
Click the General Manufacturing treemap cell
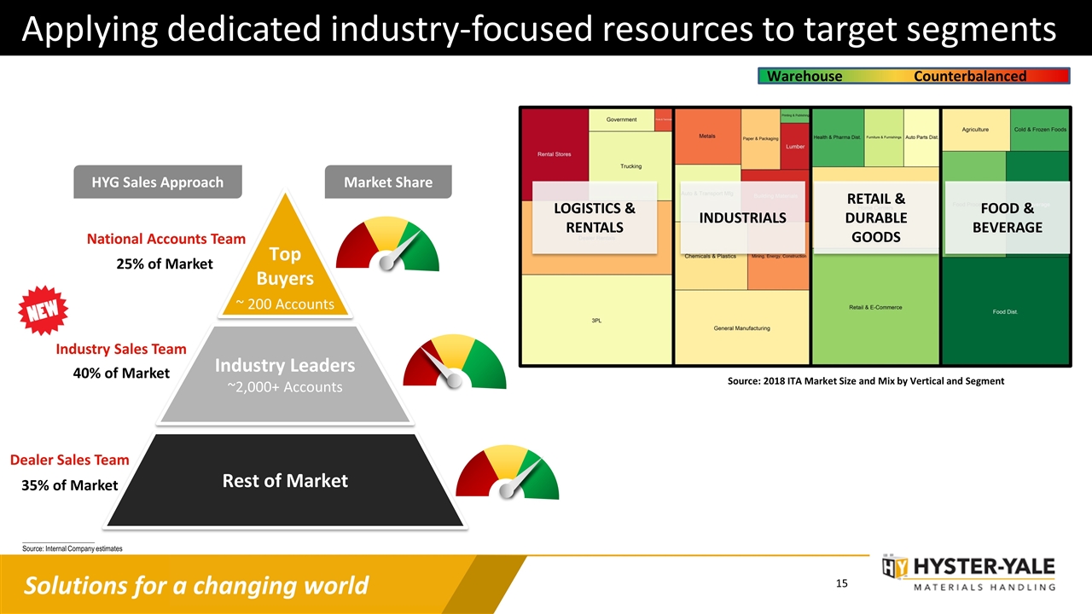click(741, 327)
